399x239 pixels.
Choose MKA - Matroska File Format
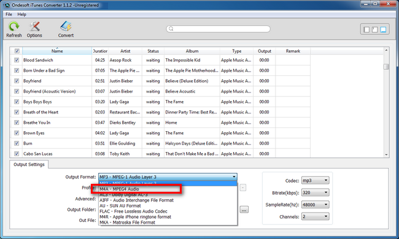[168, 222]
